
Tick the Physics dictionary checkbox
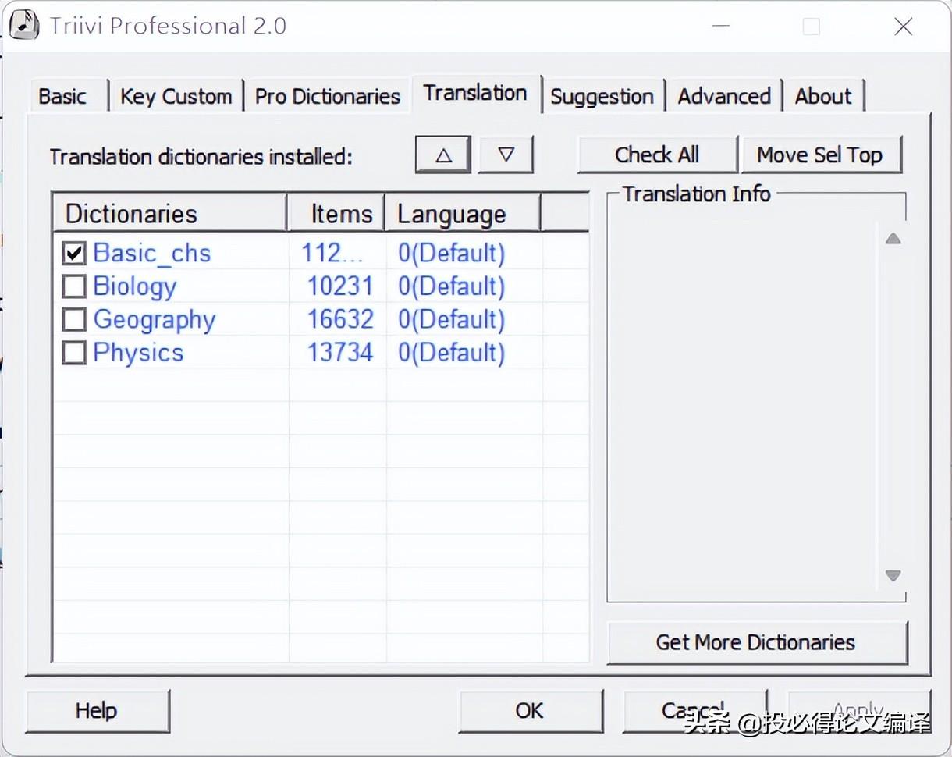tap(74, 353)
